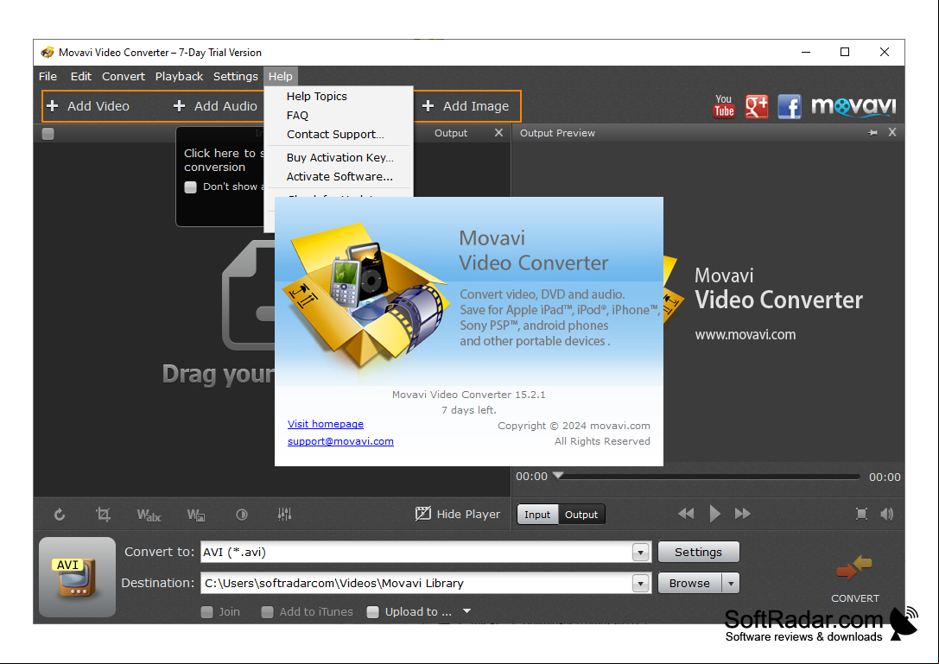The image size is (939, 664).
Task: Close the Output Preview panel
Action: click(x=892, y=132)
